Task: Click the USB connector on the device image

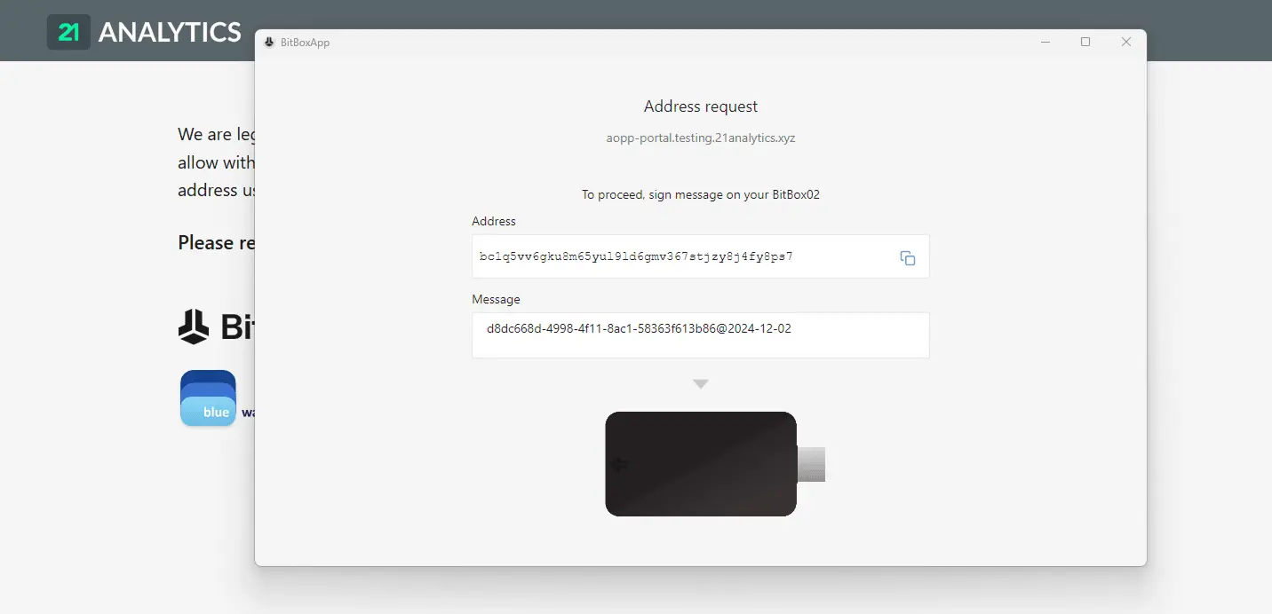Action: (x=809, y=463)
